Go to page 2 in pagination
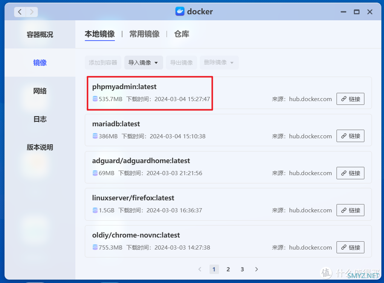 (228, 269)
